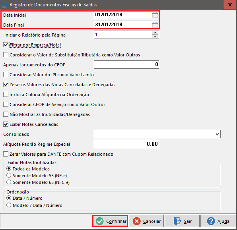
Task: Click the green checkmark Confirmar icon
Action: (100, 221)
